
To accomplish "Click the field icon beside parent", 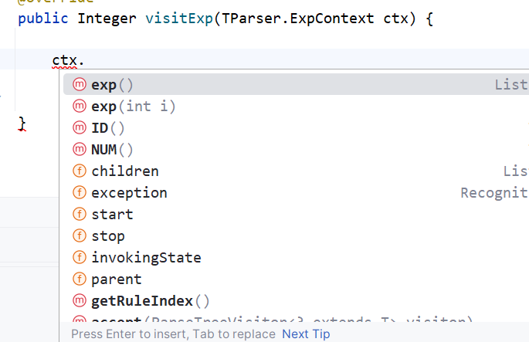I will pos(80,279).
